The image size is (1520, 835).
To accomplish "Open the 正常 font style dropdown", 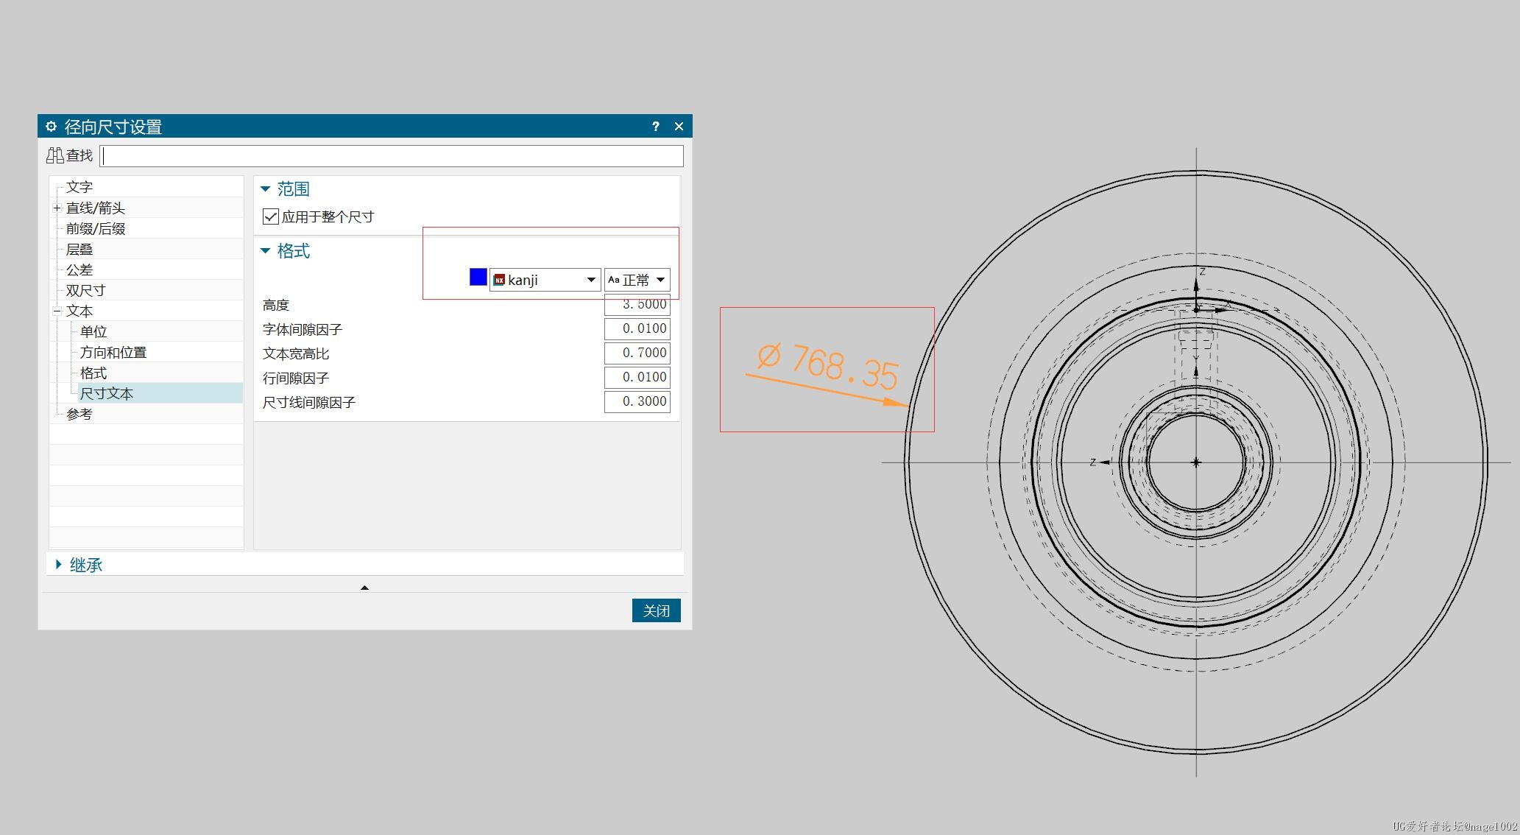I will tap(637, 280).
